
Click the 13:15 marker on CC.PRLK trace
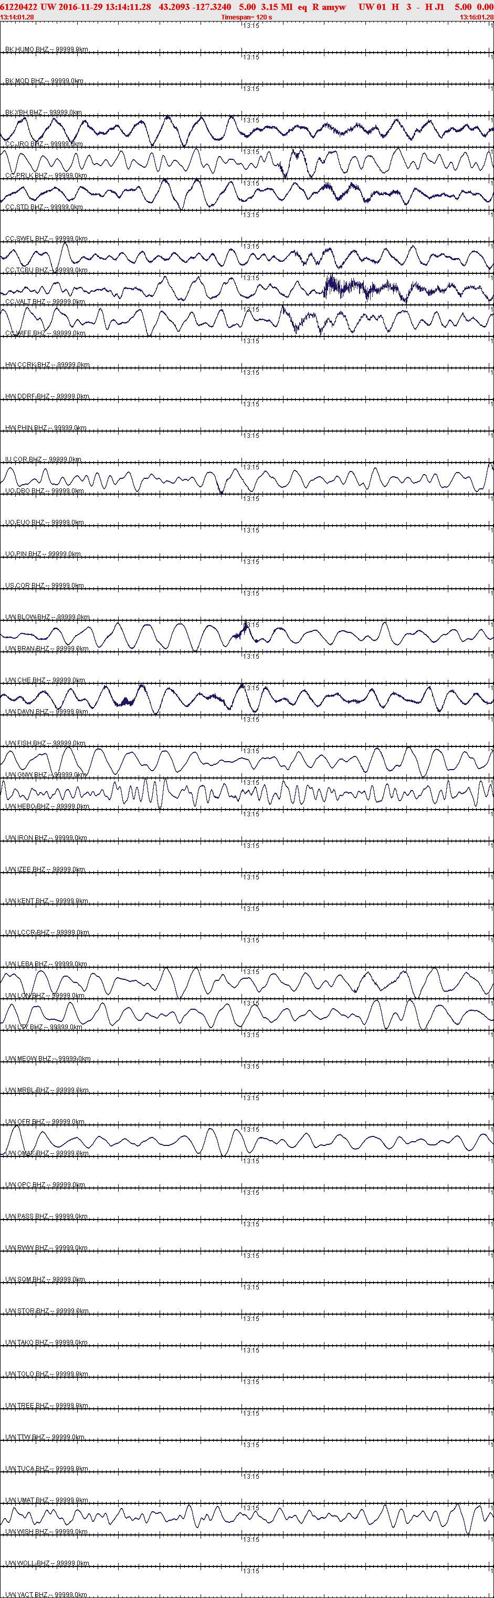(251, 183)
